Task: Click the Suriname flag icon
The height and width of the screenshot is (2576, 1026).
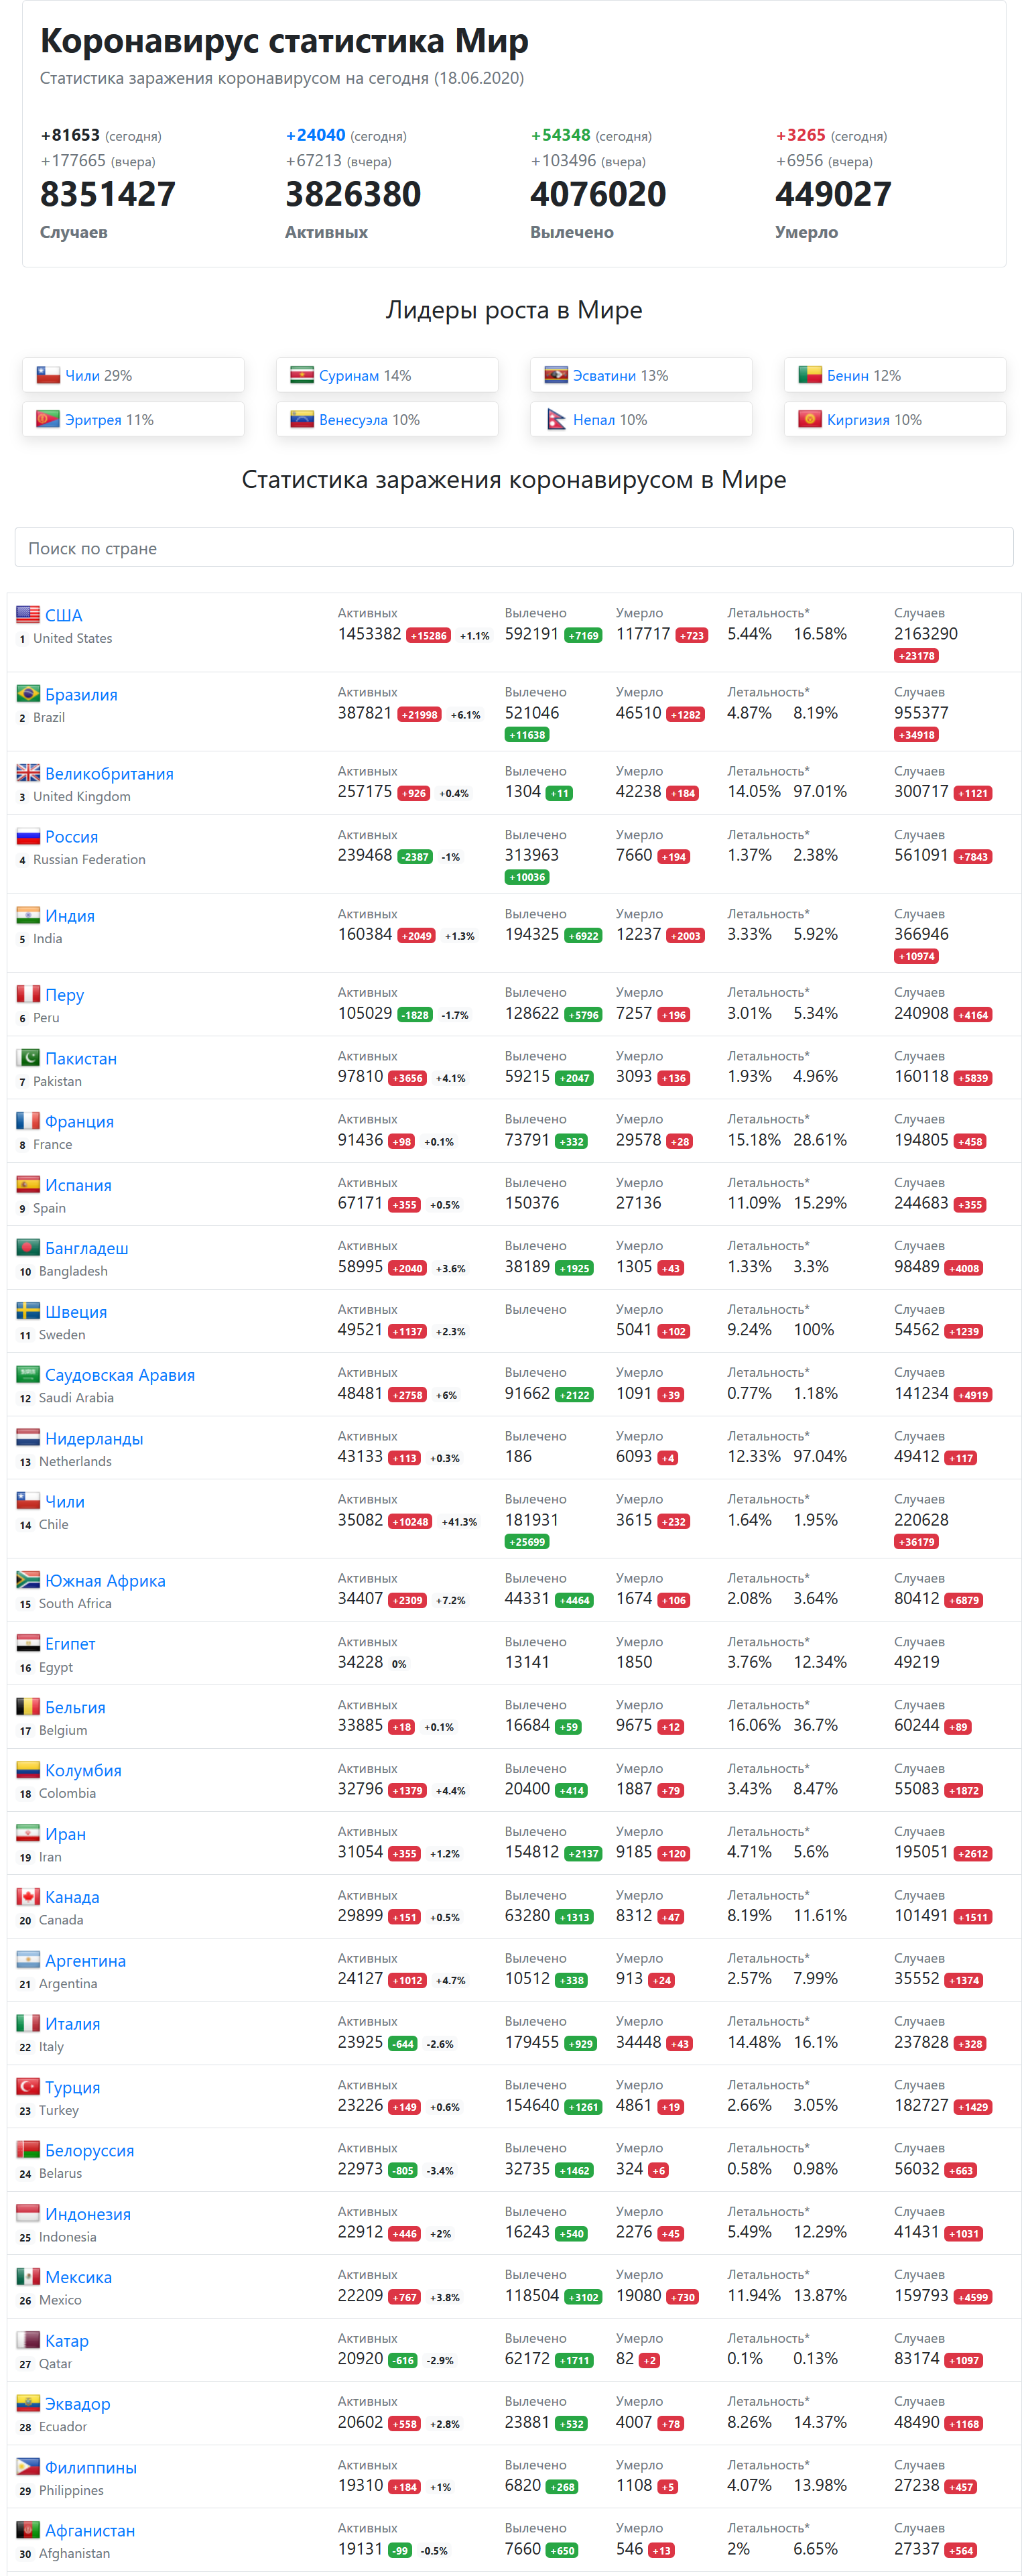Action: [x=302, y=375]
